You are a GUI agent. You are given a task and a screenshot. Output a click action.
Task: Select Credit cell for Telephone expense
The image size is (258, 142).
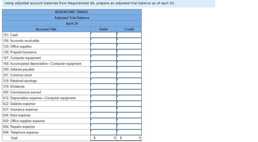129,132
